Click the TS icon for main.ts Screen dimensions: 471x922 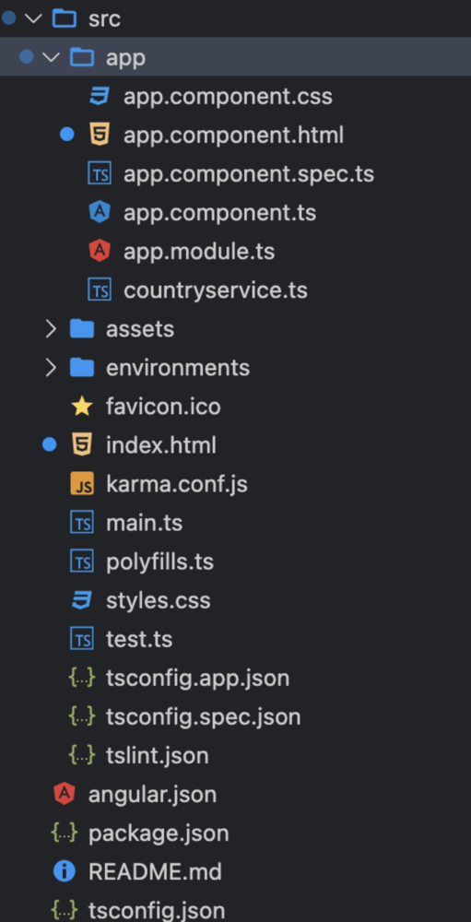(x=82, y=523)
